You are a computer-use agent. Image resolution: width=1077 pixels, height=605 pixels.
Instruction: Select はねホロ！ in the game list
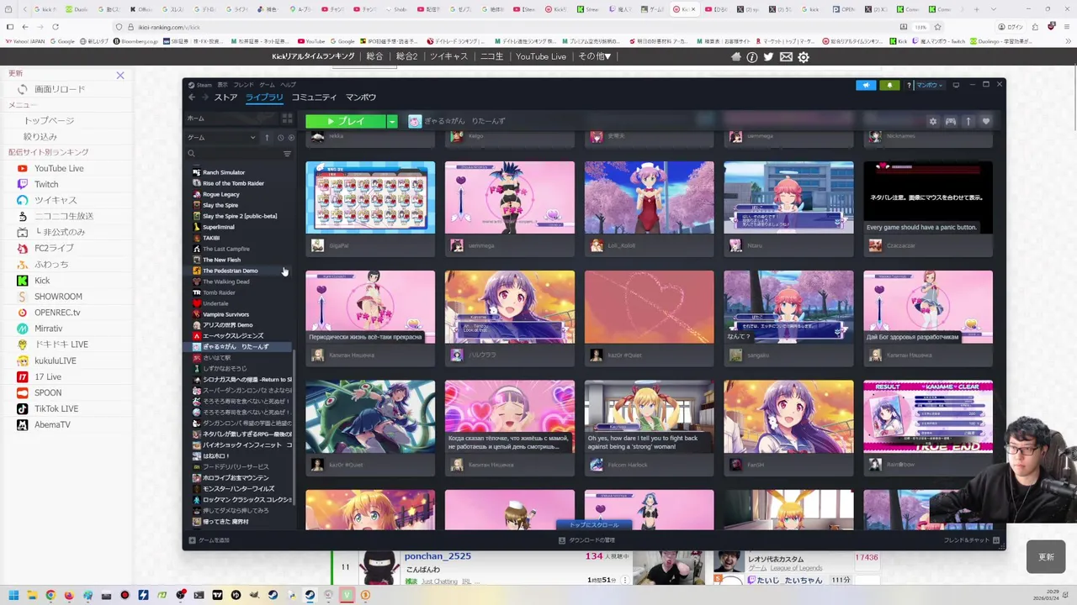(x=215, y=456)
